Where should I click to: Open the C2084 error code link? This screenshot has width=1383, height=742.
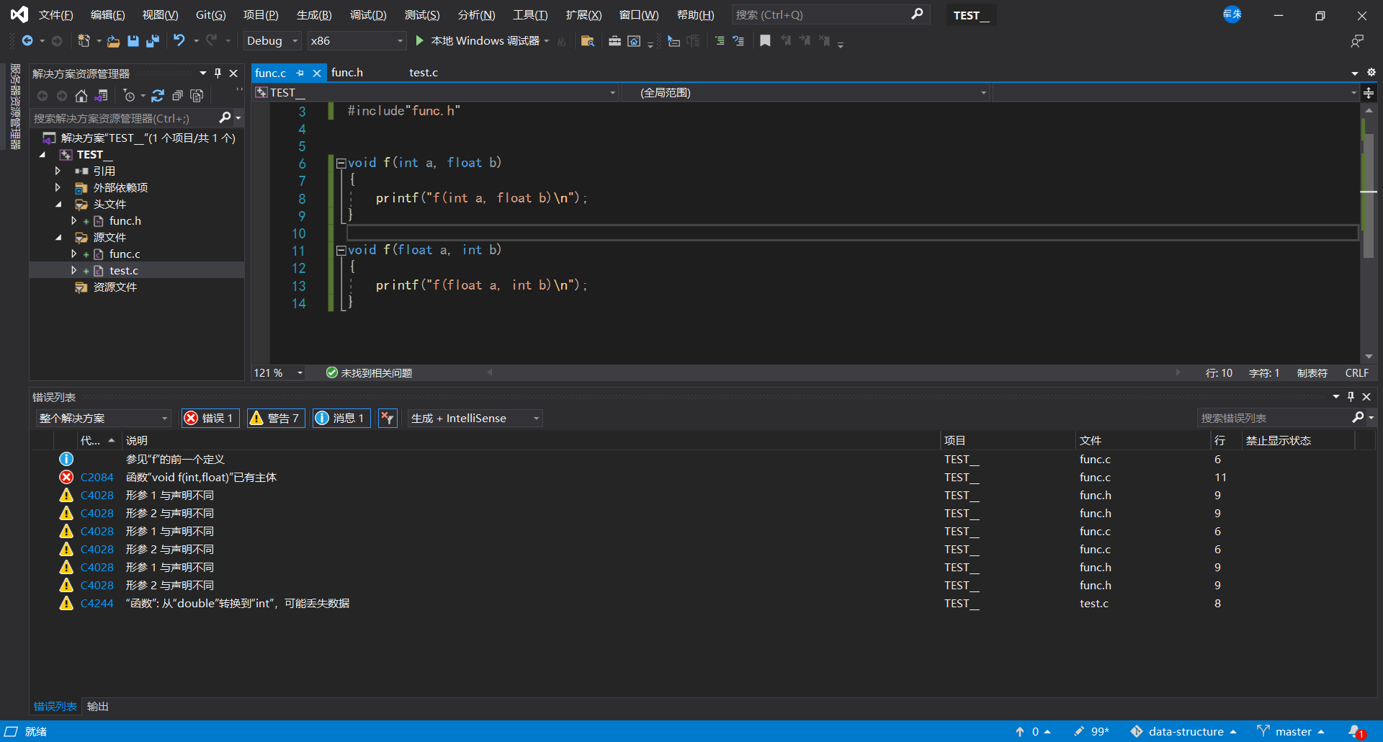97,478
